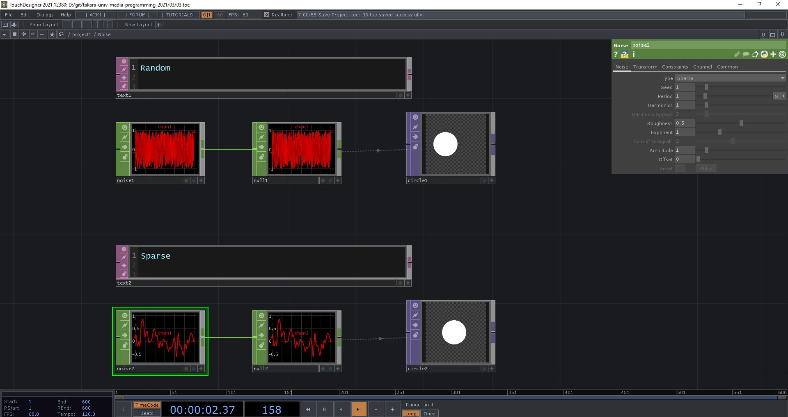Screen dimensions: 788x417
Task: Go to home network via house icon
Action: click(x=62, y=34)
